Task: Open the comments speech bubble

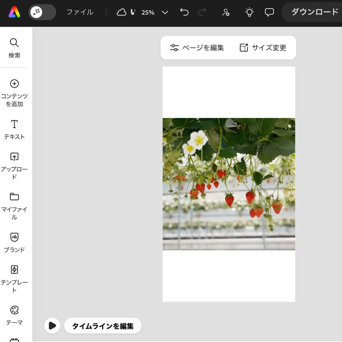Action: point(269,12)
